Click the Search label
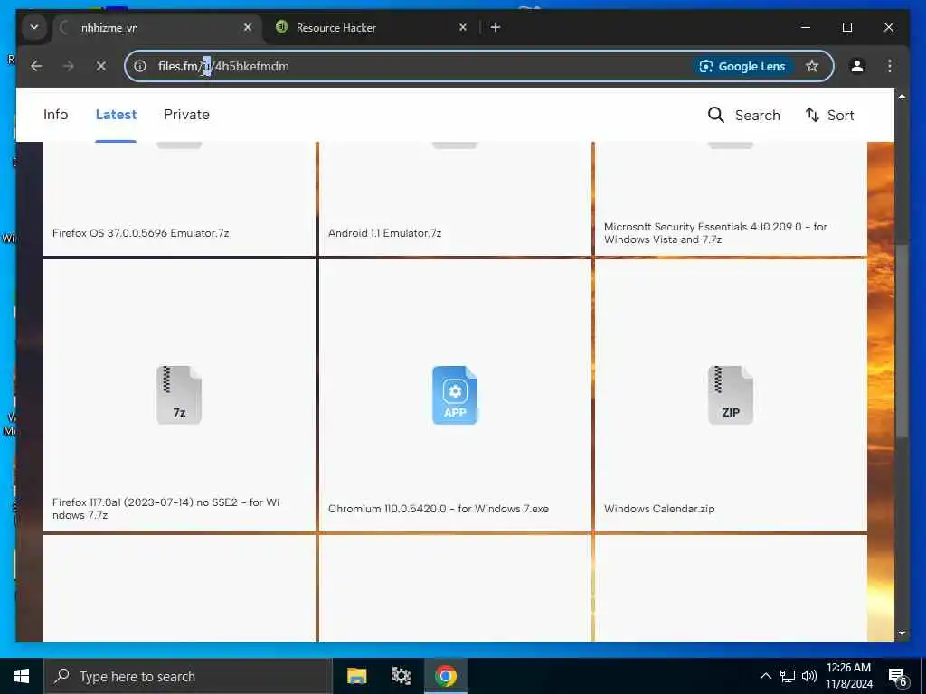Screen dimensions: 926x694 [x=758, y=115]
